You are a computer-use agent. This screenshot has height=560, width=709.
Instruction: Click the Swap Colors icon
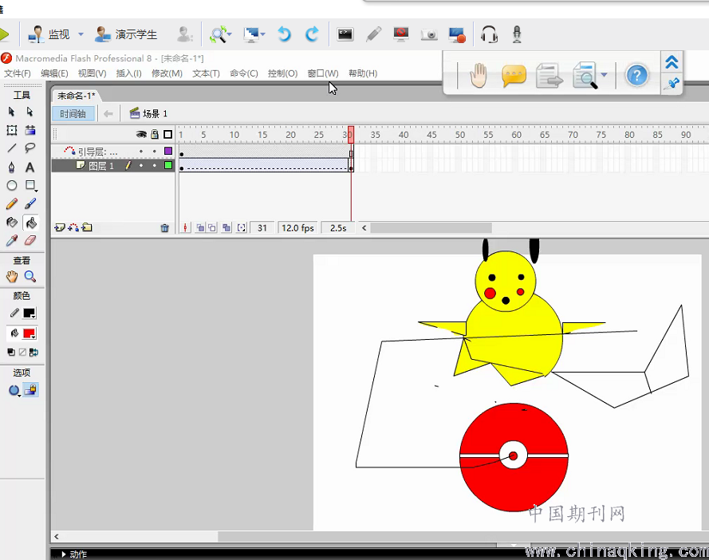pyautogui.click(x=34, y=352)
